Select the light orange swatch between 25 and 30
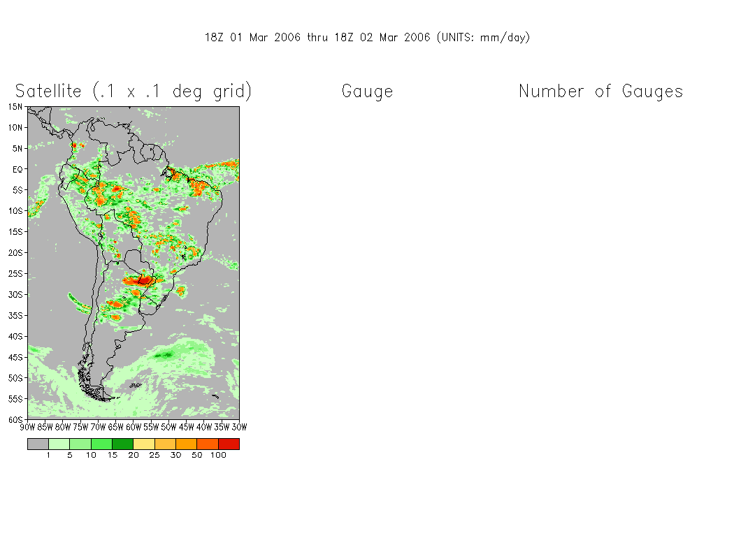This screenshot has width=734, height=559. 165,444
